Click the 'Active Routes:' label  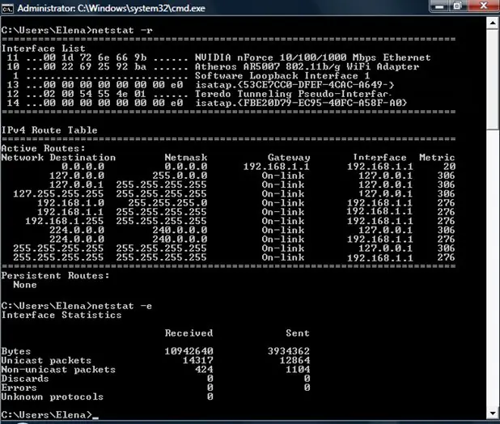(44, 149)
